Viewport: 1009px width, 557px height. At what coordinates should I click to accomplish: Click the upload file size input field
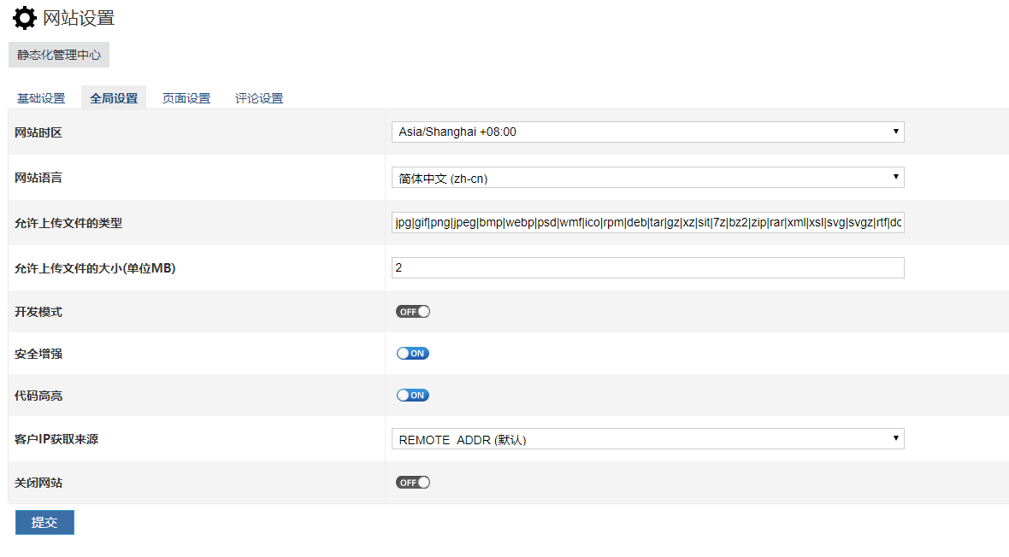tap(647, 268)
